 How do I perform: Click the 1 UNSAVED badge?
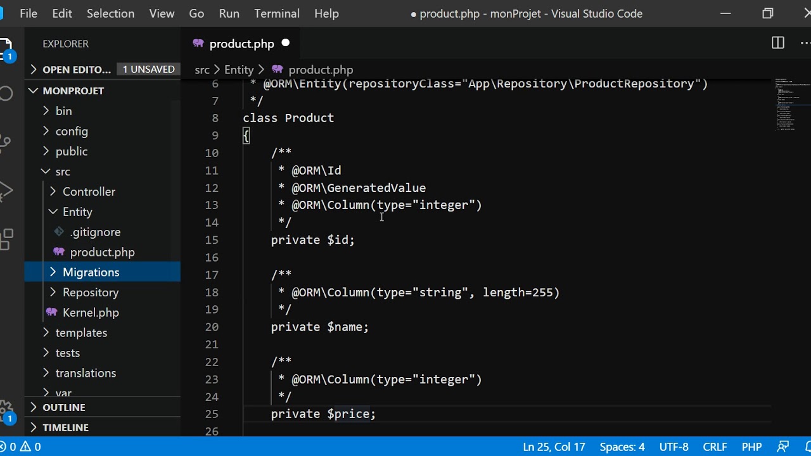(149, 70)
